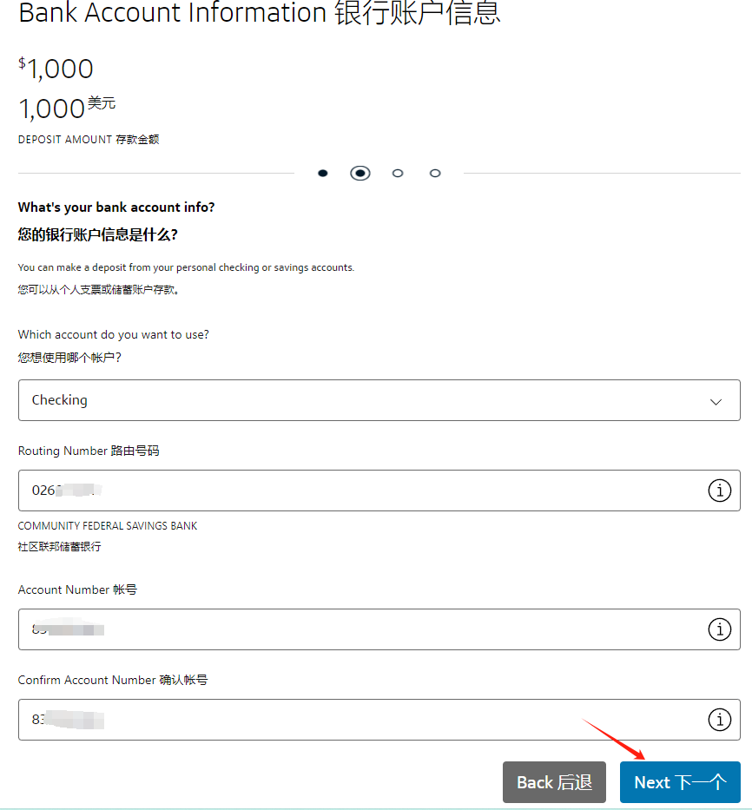Screen dimensions: 752x810
Task: Click the Bank Account Information heading
Action: 260,12
